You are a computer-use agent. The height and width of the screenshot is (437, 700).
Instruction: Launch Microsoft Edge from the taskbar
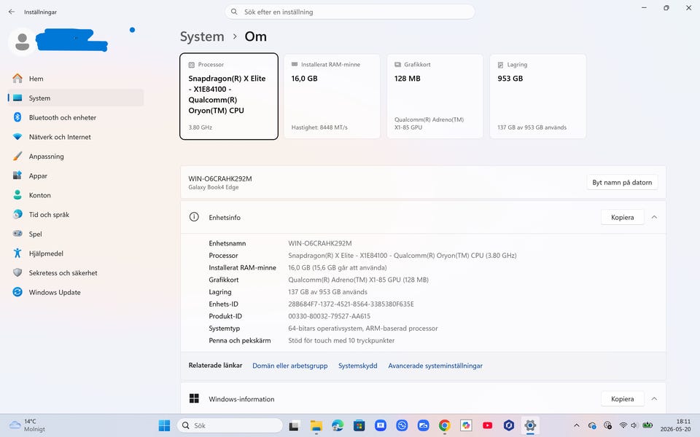point(338,425)
